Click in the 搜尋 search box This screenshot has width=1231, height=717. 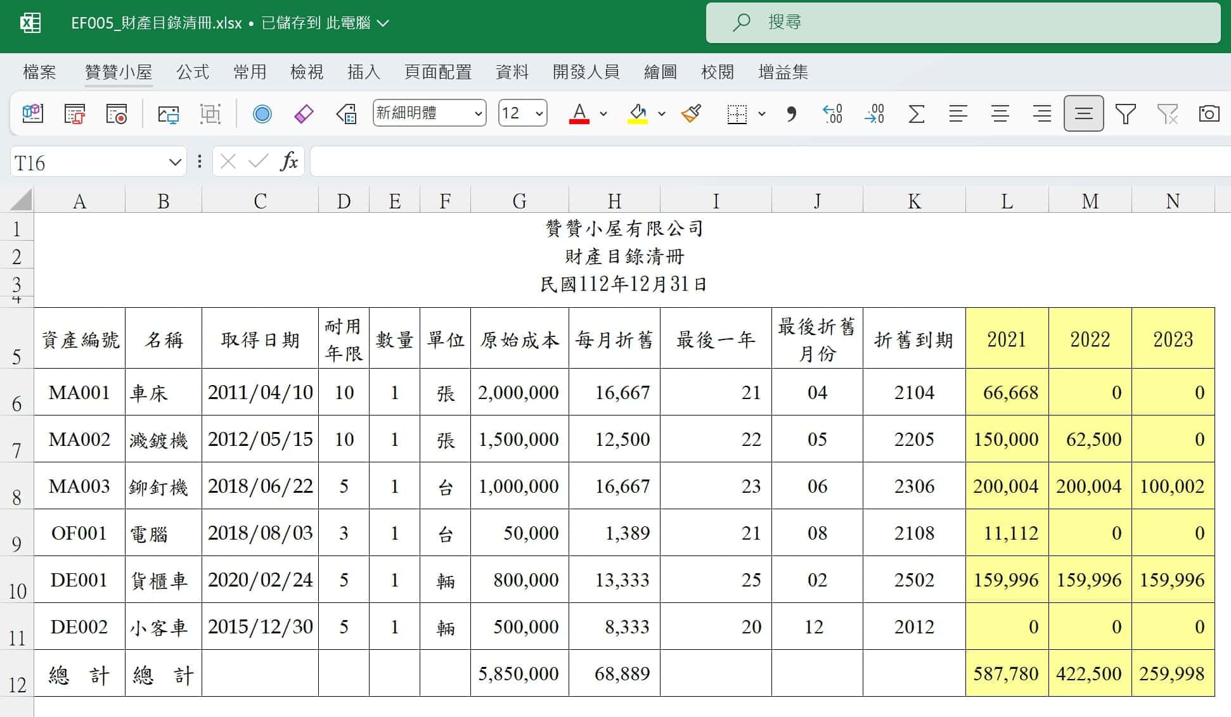click(x=963, y=23)
